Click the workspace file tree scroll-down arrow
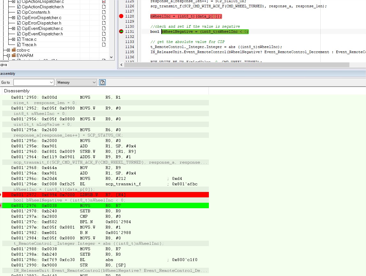 coord(111,57)
